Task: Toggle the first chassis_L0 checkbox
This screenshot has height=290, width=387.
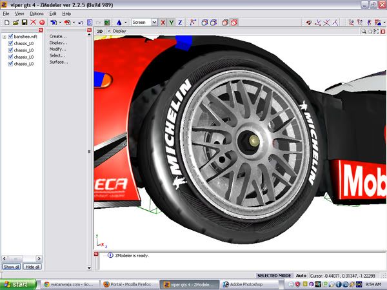Action: click(x=11, y=43)
